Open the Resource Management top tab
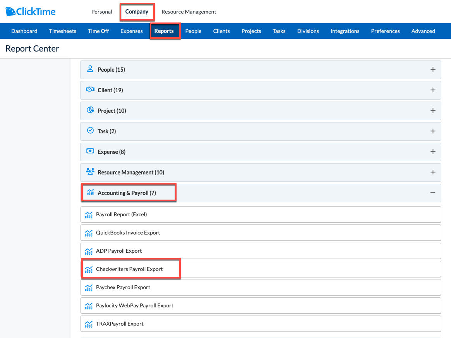Image resolution: width=451 pixels, height=338 pixels. 189,12
